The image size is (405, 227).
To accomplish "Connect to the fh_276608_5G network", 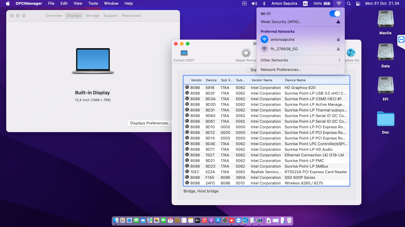I will (284, 49).
